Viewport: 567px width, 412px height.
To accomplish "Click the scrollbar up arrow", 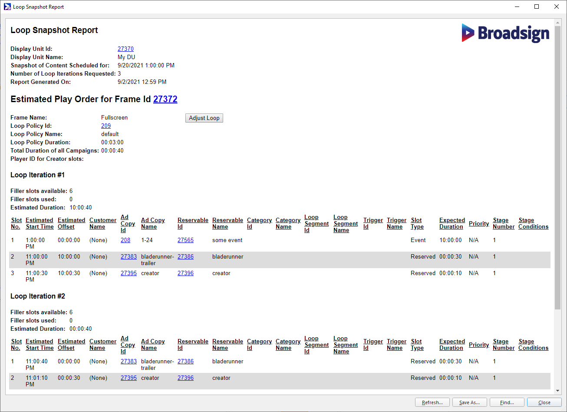I will tap(557, 23).
